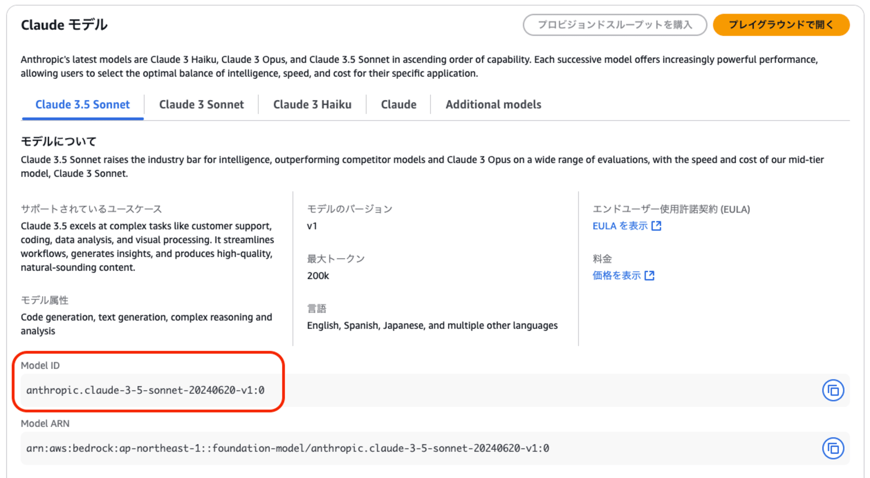
Task: Switch to the Claude 3 Sonnet tab
Action: click(x=201, y=105)
